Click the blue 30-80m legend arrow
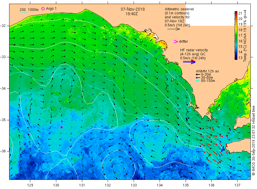Image resolution: width=257 pixels, height=189 pixels. point(198,78)
